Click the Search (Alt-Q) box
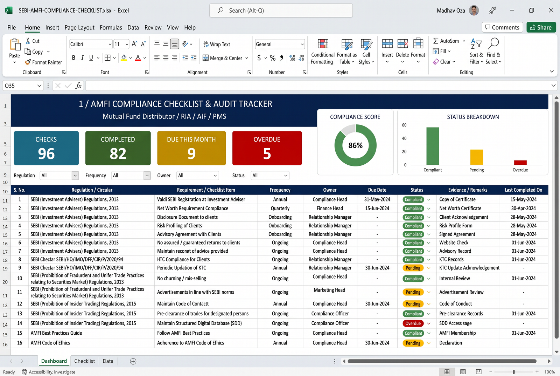This screenshot has width=560, height=376. [x=281, y=11]
